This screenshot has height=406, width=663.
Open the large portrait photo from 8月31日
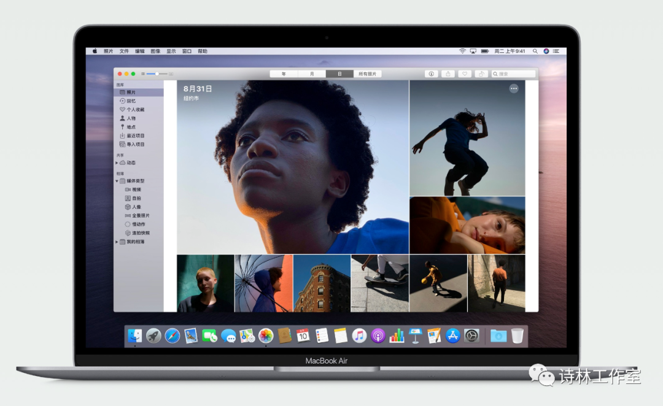tap(293, 167)
